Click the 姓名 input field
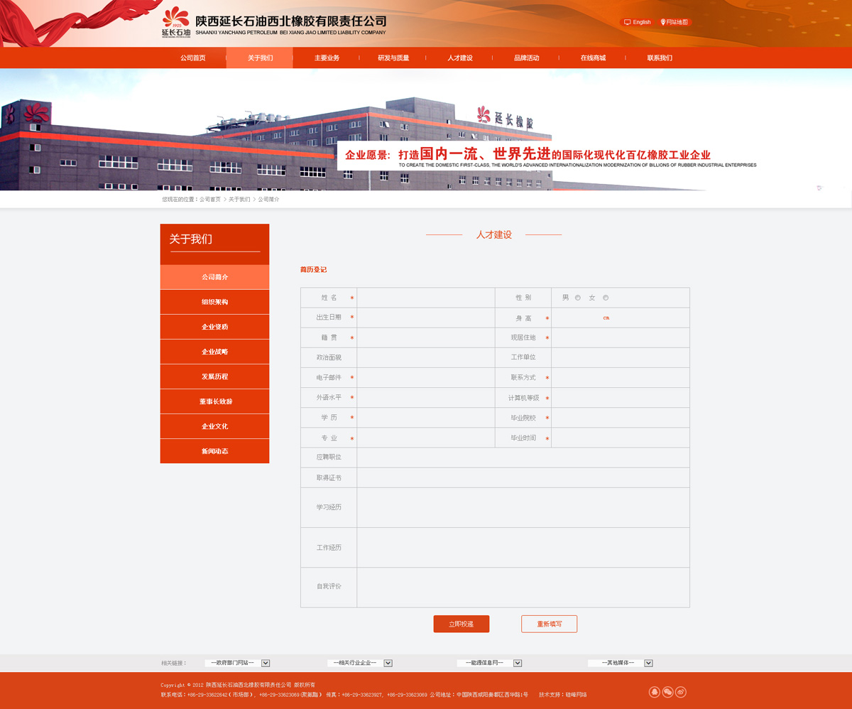Screen dimensions: 852x709 coord(425,298)
